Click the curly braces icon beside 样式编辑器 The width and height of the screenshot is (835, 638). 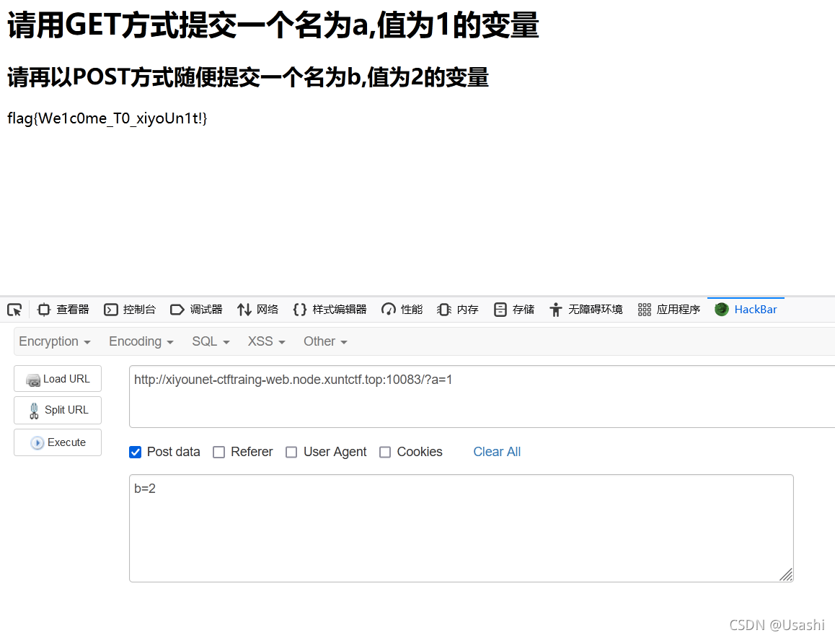[300, 310]
